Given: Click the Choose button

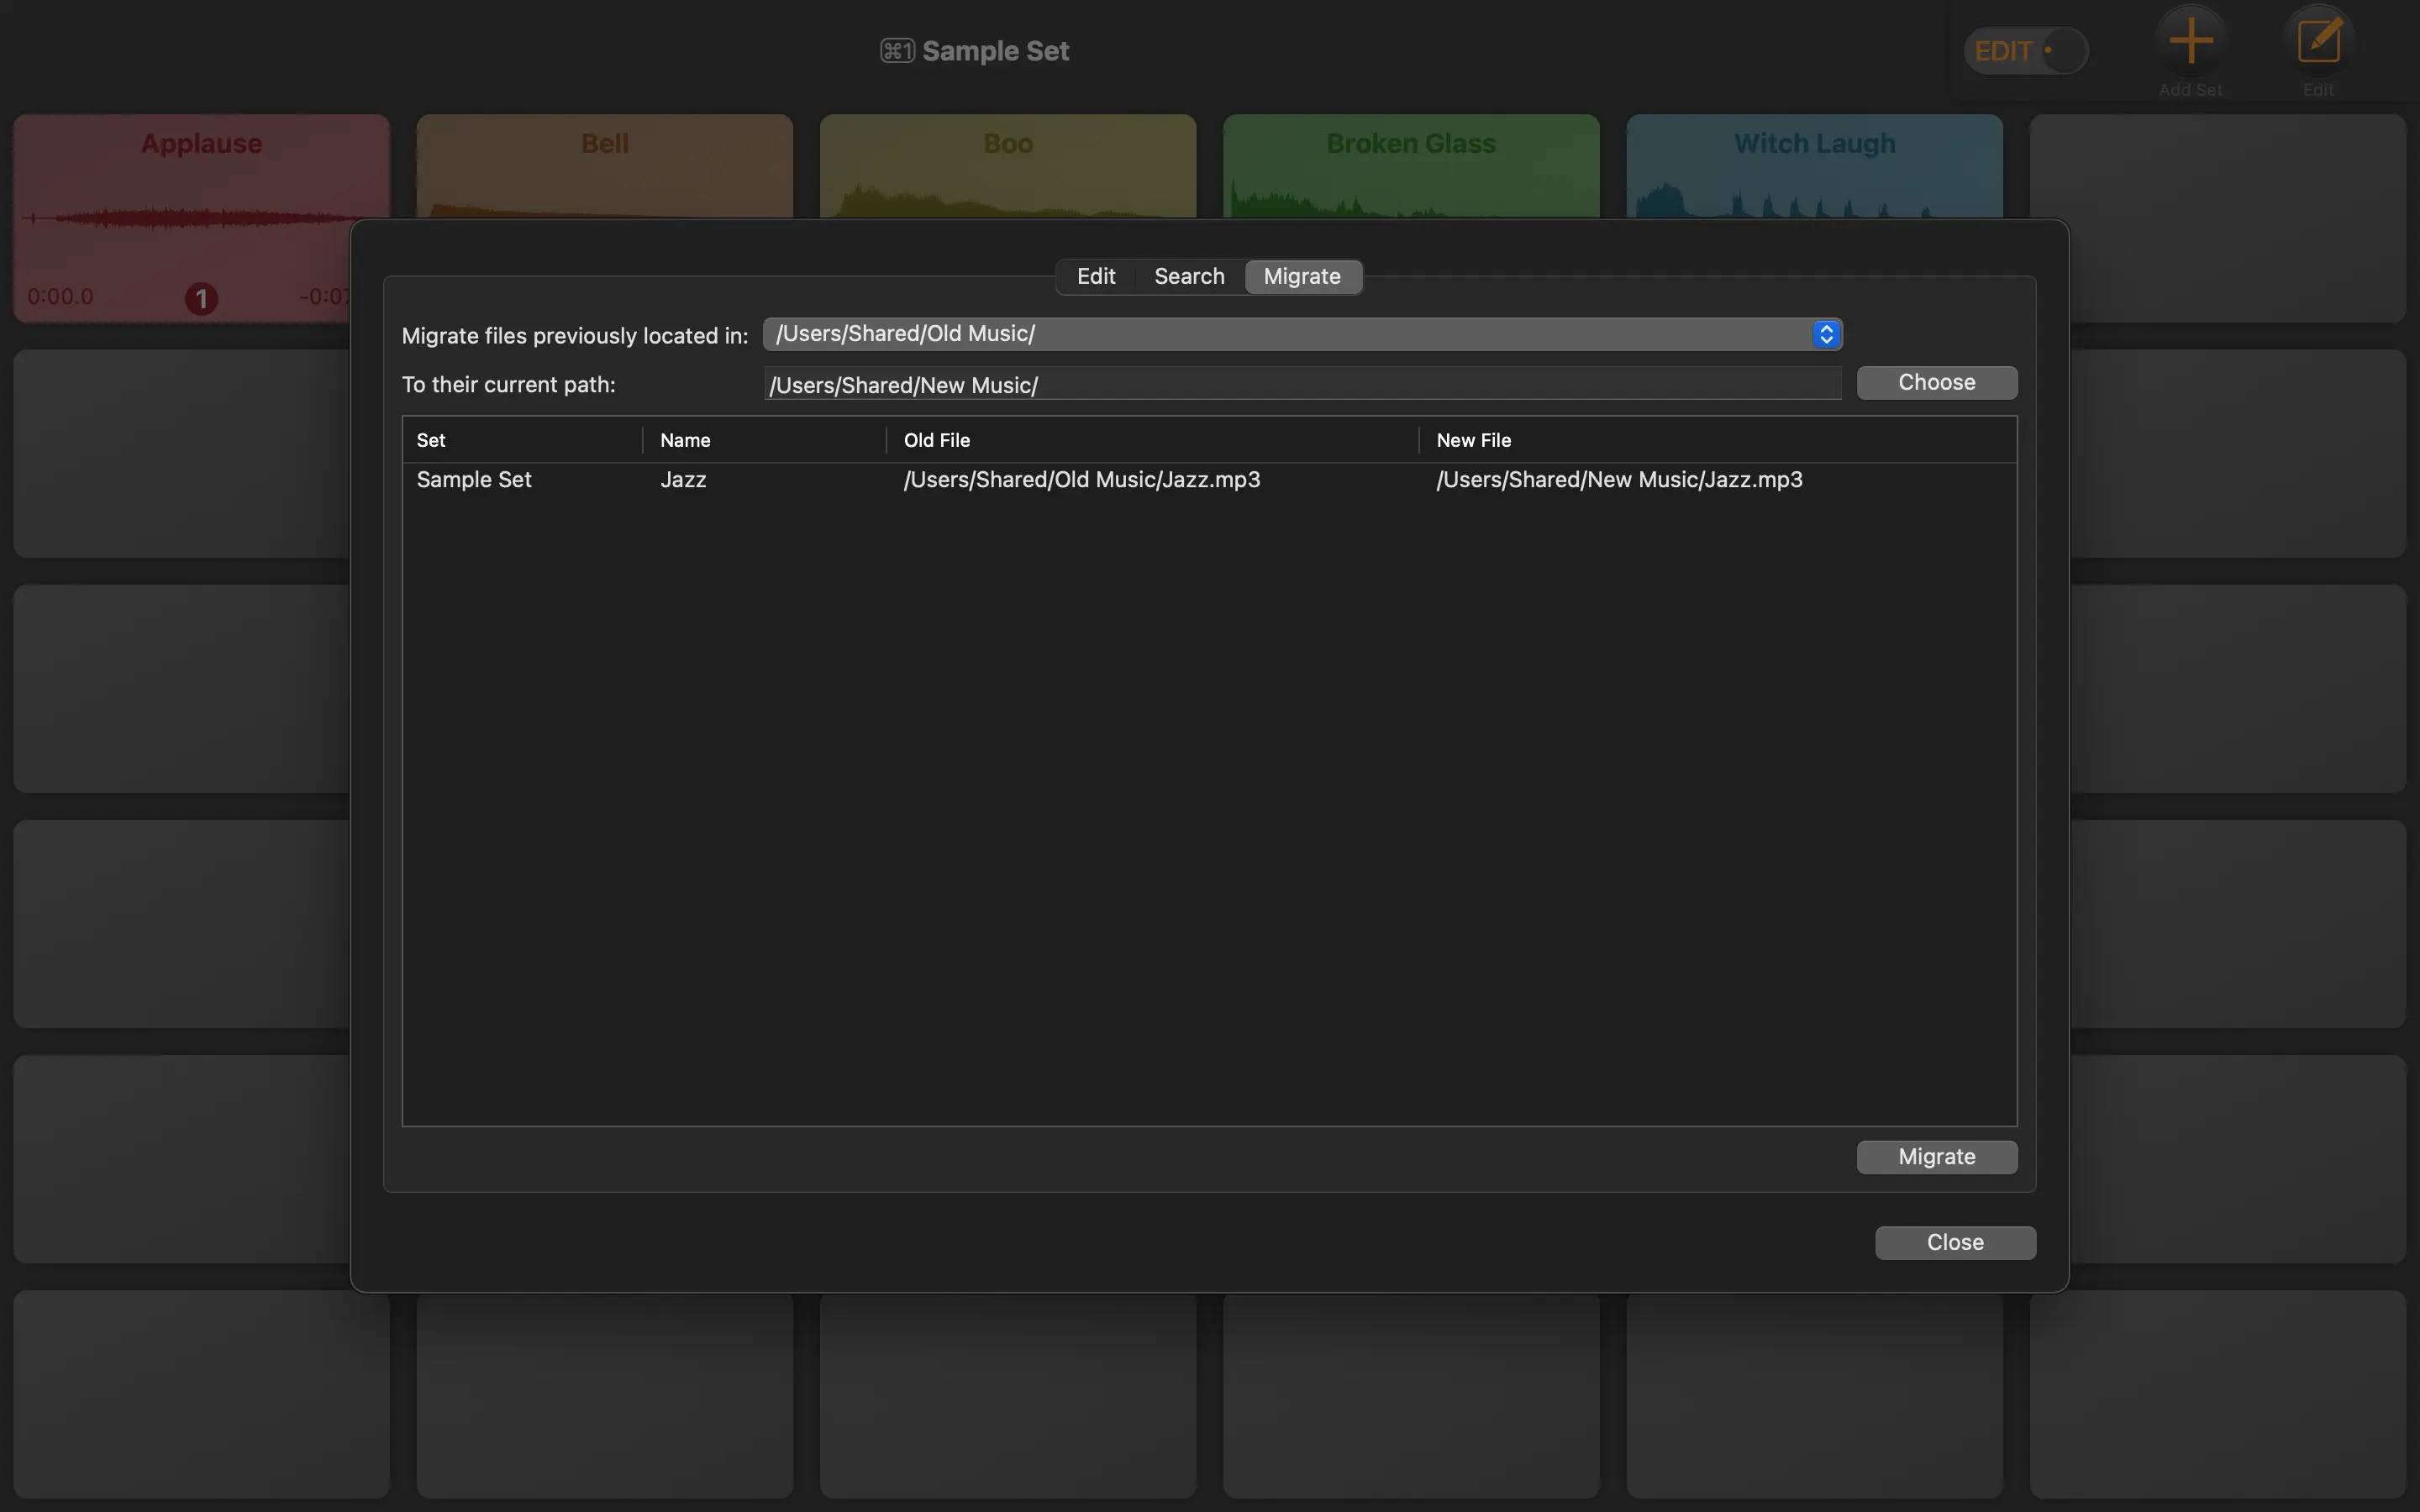Looking at the screenshot, I should 1936,382.
